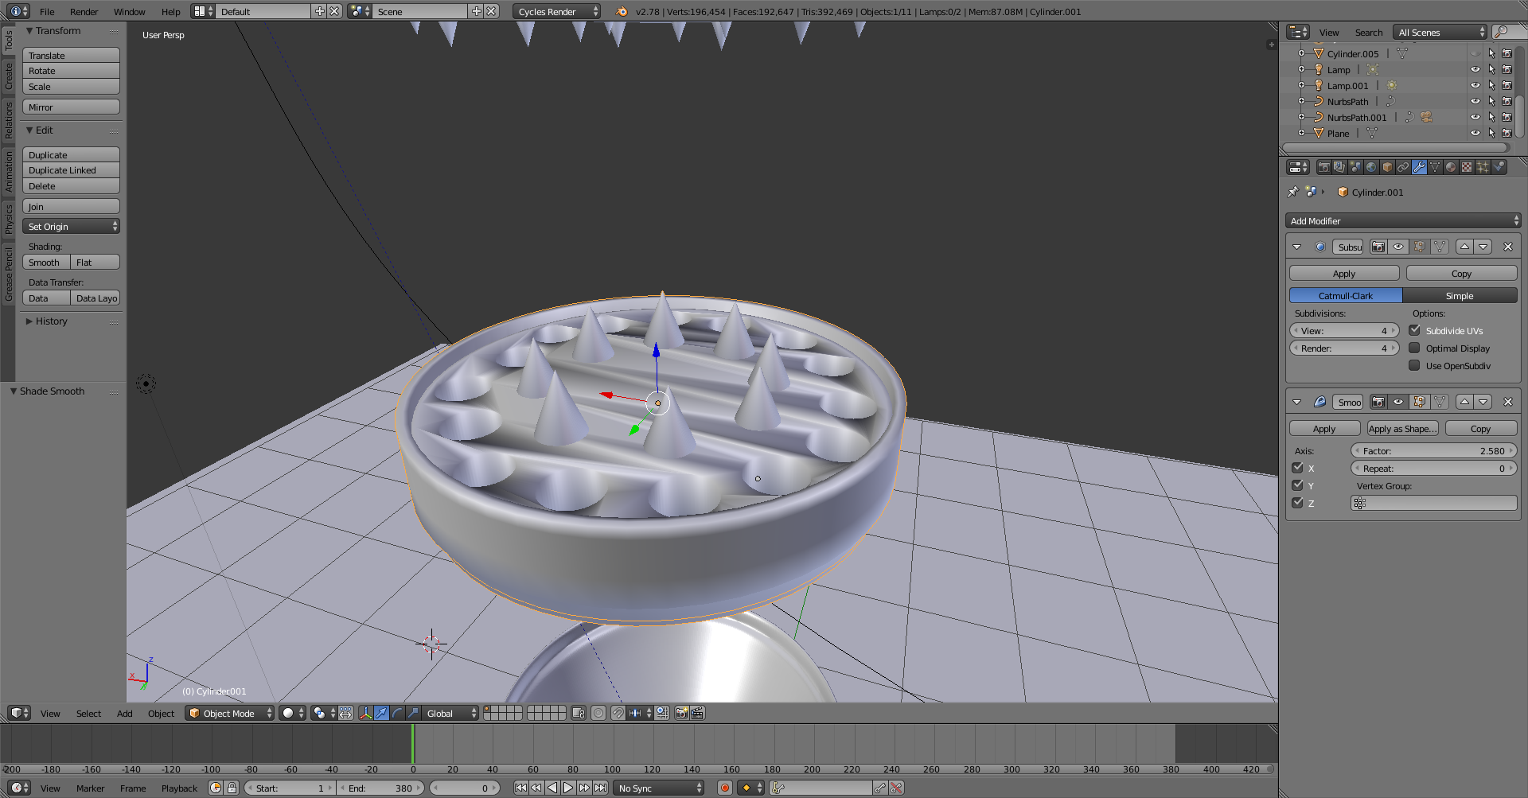
Task: Toggle Subsurf modifier viewport visibility eye
Action: click(x=1398, y=247)
